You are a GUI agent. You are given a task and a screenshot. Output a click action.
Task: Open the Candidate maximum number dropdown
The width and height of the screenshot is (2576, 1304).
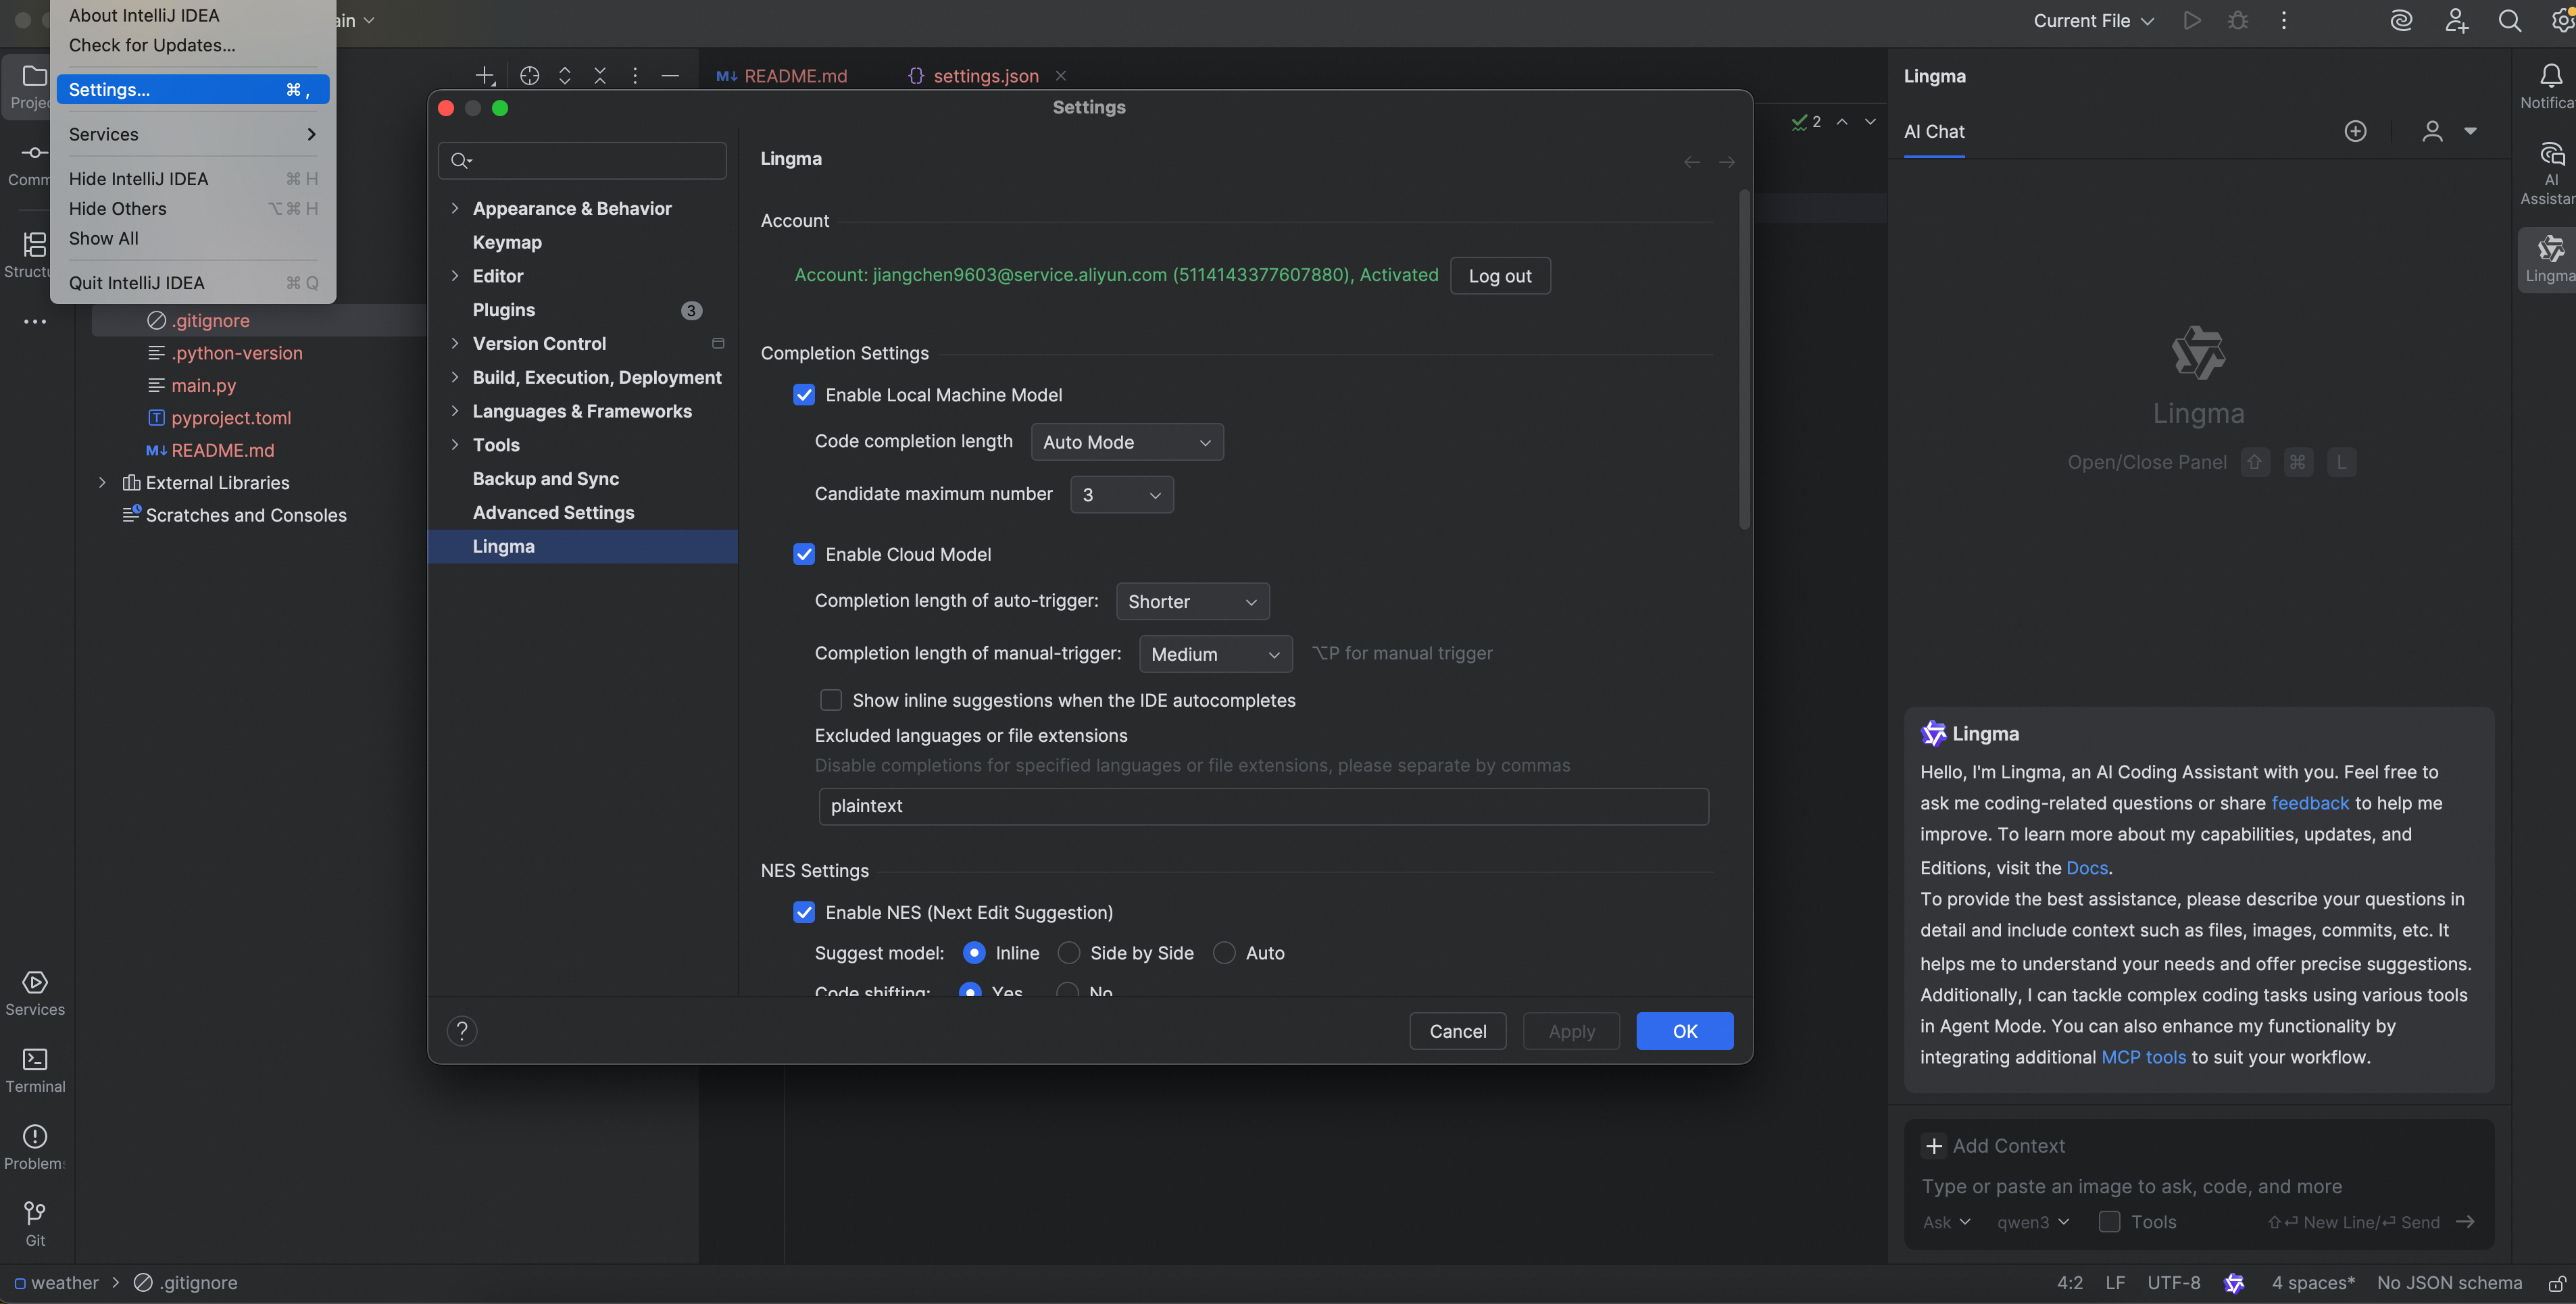click(x=1121, y=495)
